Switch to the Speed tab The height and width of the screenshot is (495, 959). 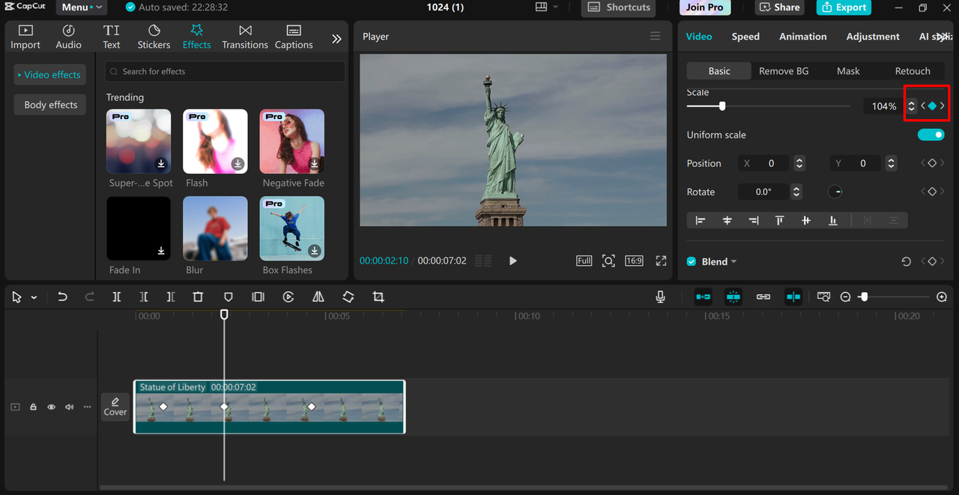[745, 37]
